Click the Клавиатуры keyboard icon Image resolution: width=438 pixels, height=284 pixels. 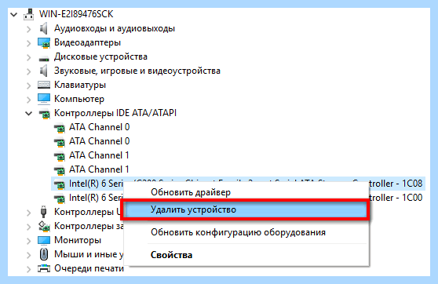coord(44,85)
